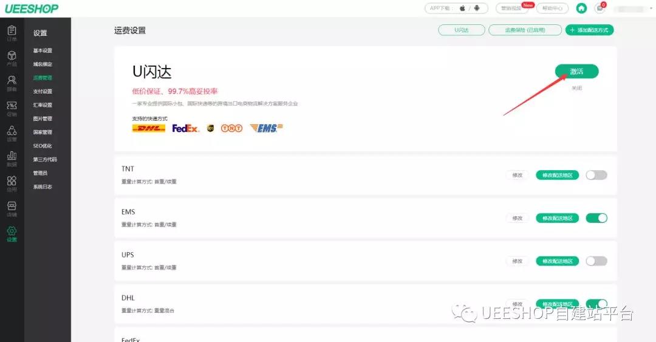Image resolution: width=656 pixels, height=342 pixels.
Task: Click the 运费设置 page title
Action: click(x=130, y=30)
